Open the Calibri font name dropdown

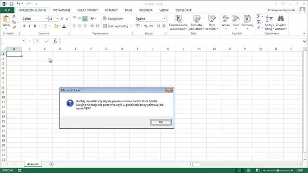(47, 19)
